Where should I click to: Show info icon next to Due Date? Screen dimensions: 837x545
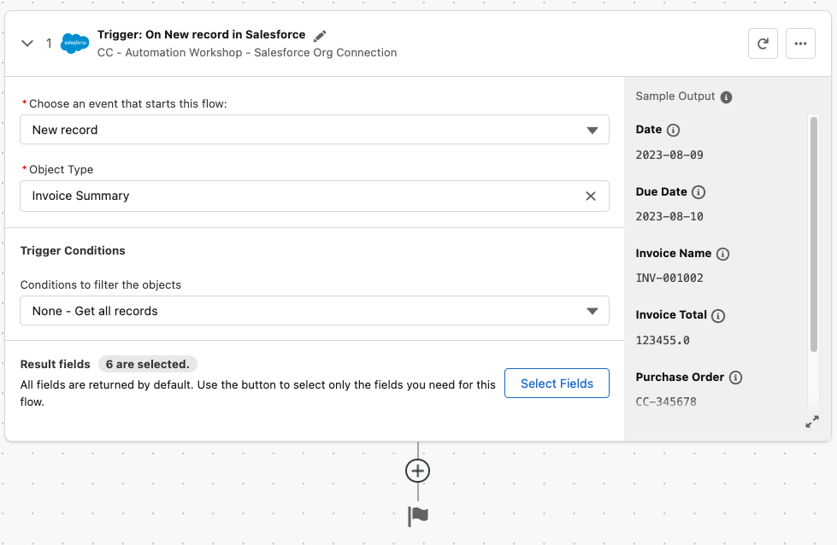pos(698,192)
